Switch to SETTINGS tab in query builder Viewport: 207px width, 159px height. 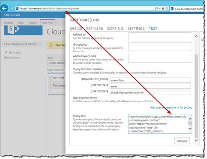(136, 28)
